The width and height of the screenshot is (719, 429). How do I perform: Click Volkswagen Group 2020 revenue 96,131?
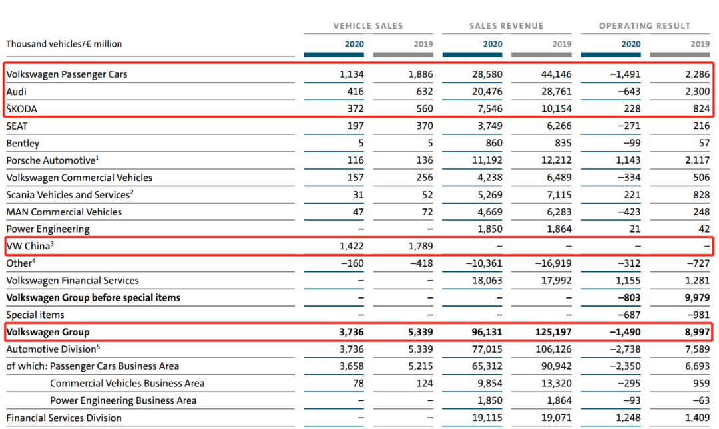pos(487,332)
